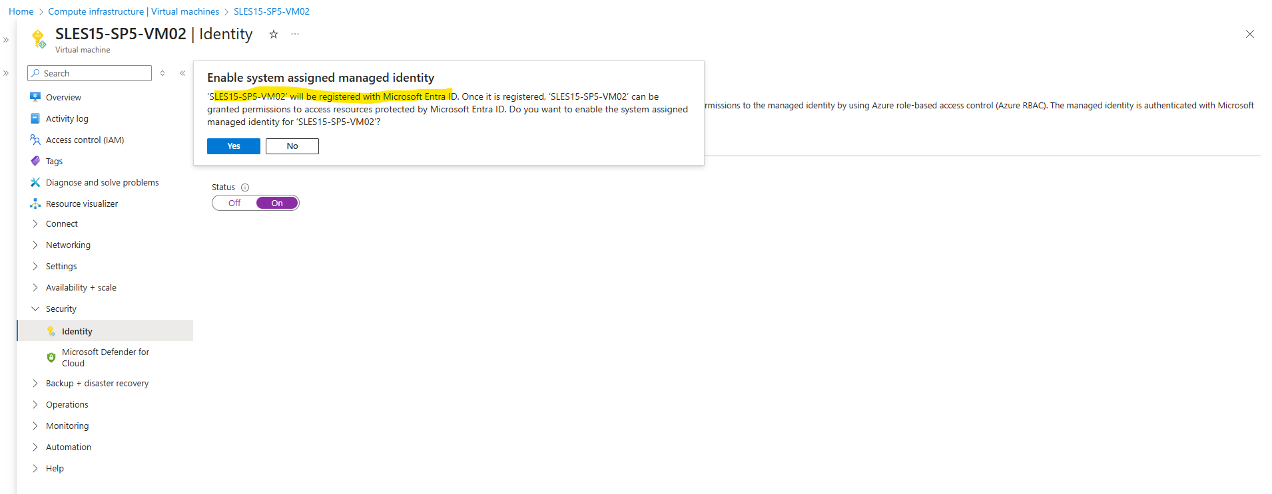Click the Activity log icon
The width and height of the screenshot is (1272, 494).
pos(35,118)
